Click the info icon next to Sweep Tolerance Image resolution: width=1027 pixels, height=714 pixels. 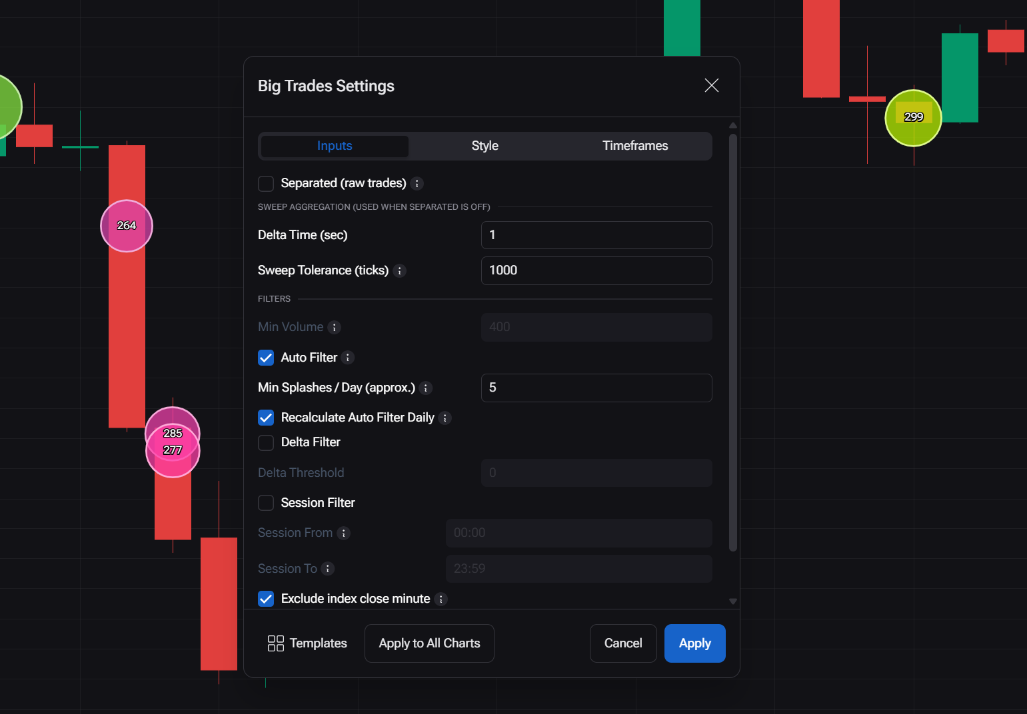[x=400, y=271]
